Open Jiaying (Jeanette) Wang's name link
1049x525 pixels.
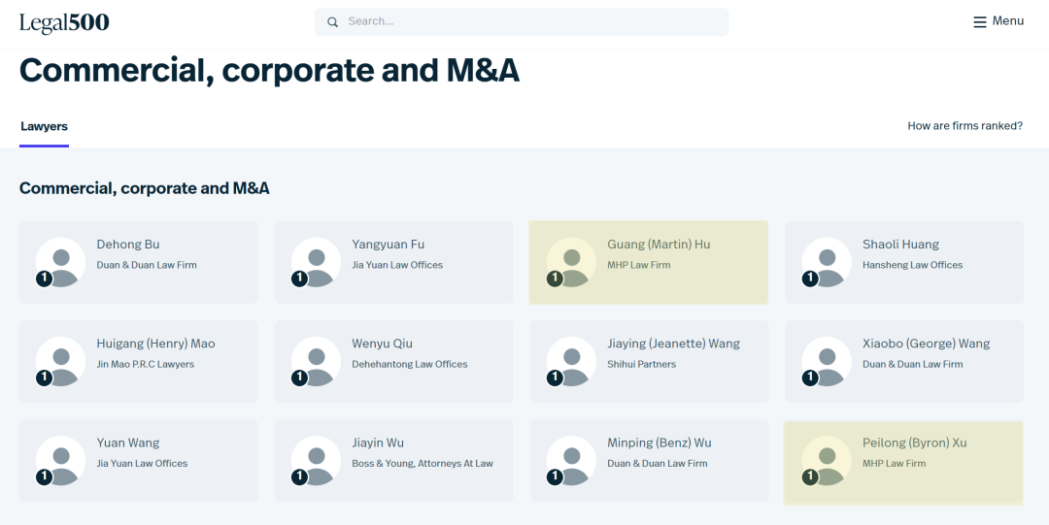click(x=673, y=344)
